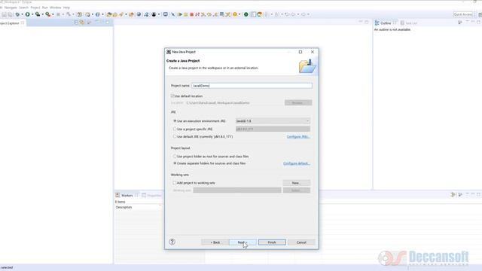Open the Help menu
Screen dimensions: 482x271
point(66,8)
